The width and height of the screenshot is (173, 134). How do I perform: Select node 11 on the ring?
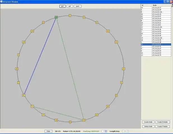coord(32,106)
